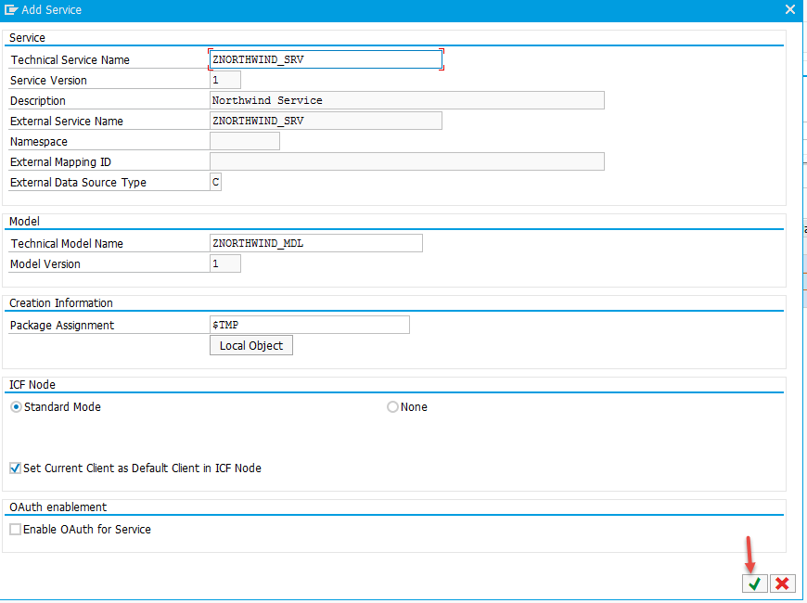
Task: Focus the Description text field
Action: pyautogui.click(x=407, y=100)
